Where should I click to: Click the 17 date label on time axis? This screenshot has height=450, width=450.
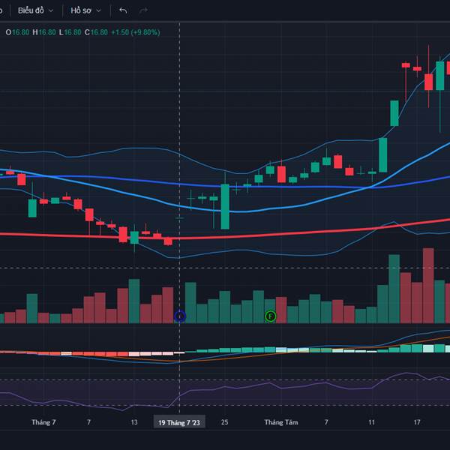pos(417,422)
